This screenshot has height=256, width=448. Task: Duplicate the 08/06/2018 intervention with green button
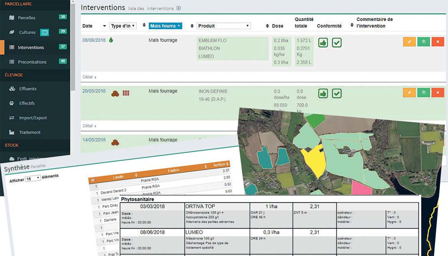[x=424, y=42]
